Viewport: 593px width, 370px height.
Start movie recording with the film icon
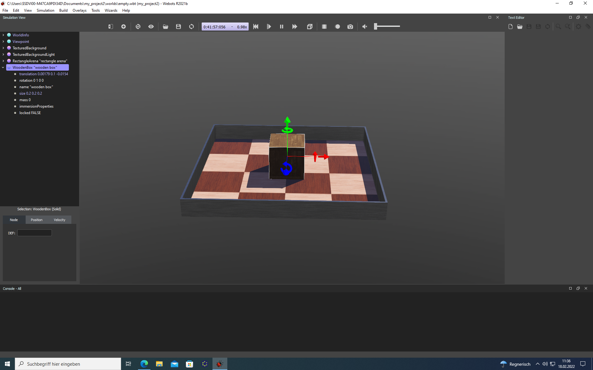coord(324,27)
